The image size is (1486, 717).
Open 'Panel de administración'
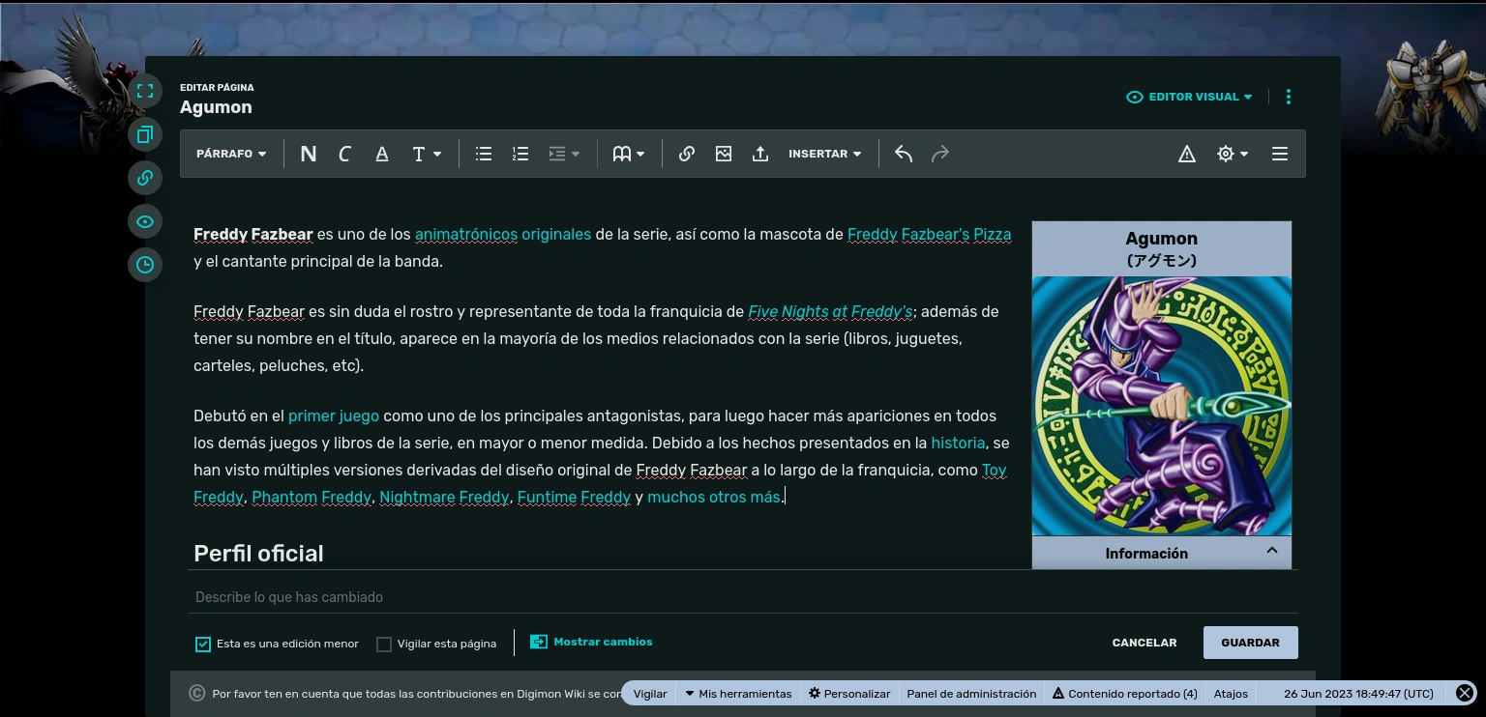[971, 694]
